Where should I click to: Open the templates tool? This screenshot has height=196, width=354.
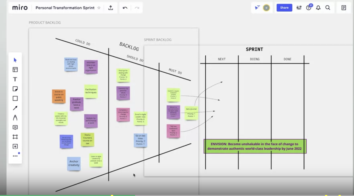pyautogui.click(x=15, y=70)
